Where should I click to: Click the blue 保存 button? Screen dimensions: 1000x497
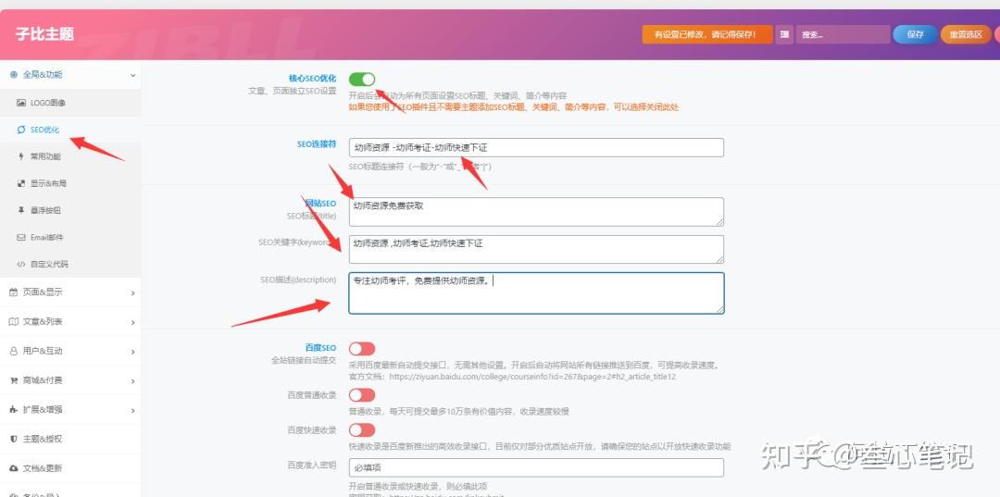915,34
